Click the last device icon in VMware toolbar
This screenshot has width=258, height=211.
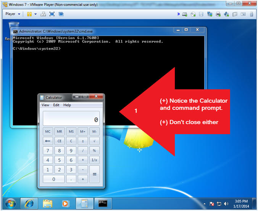pyautogui.click(x=252, y=14)
